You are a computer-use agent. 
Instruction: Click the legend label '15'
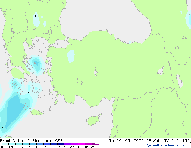click(45, 147)
